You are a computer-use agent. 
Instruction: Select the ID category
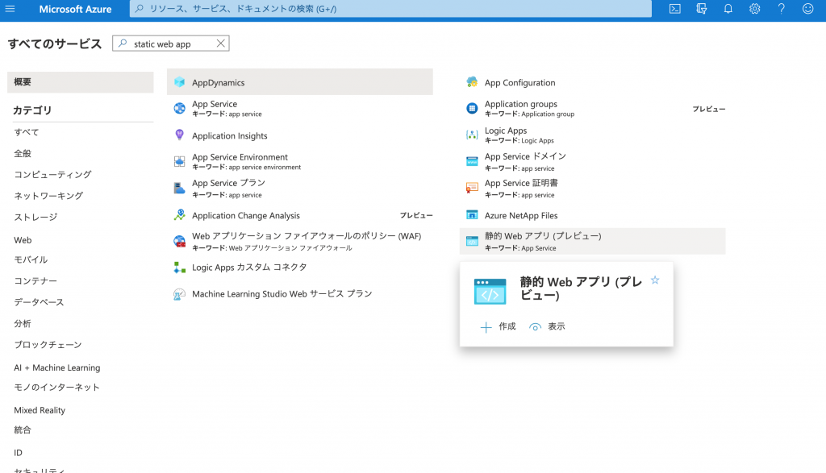(18, 453)
